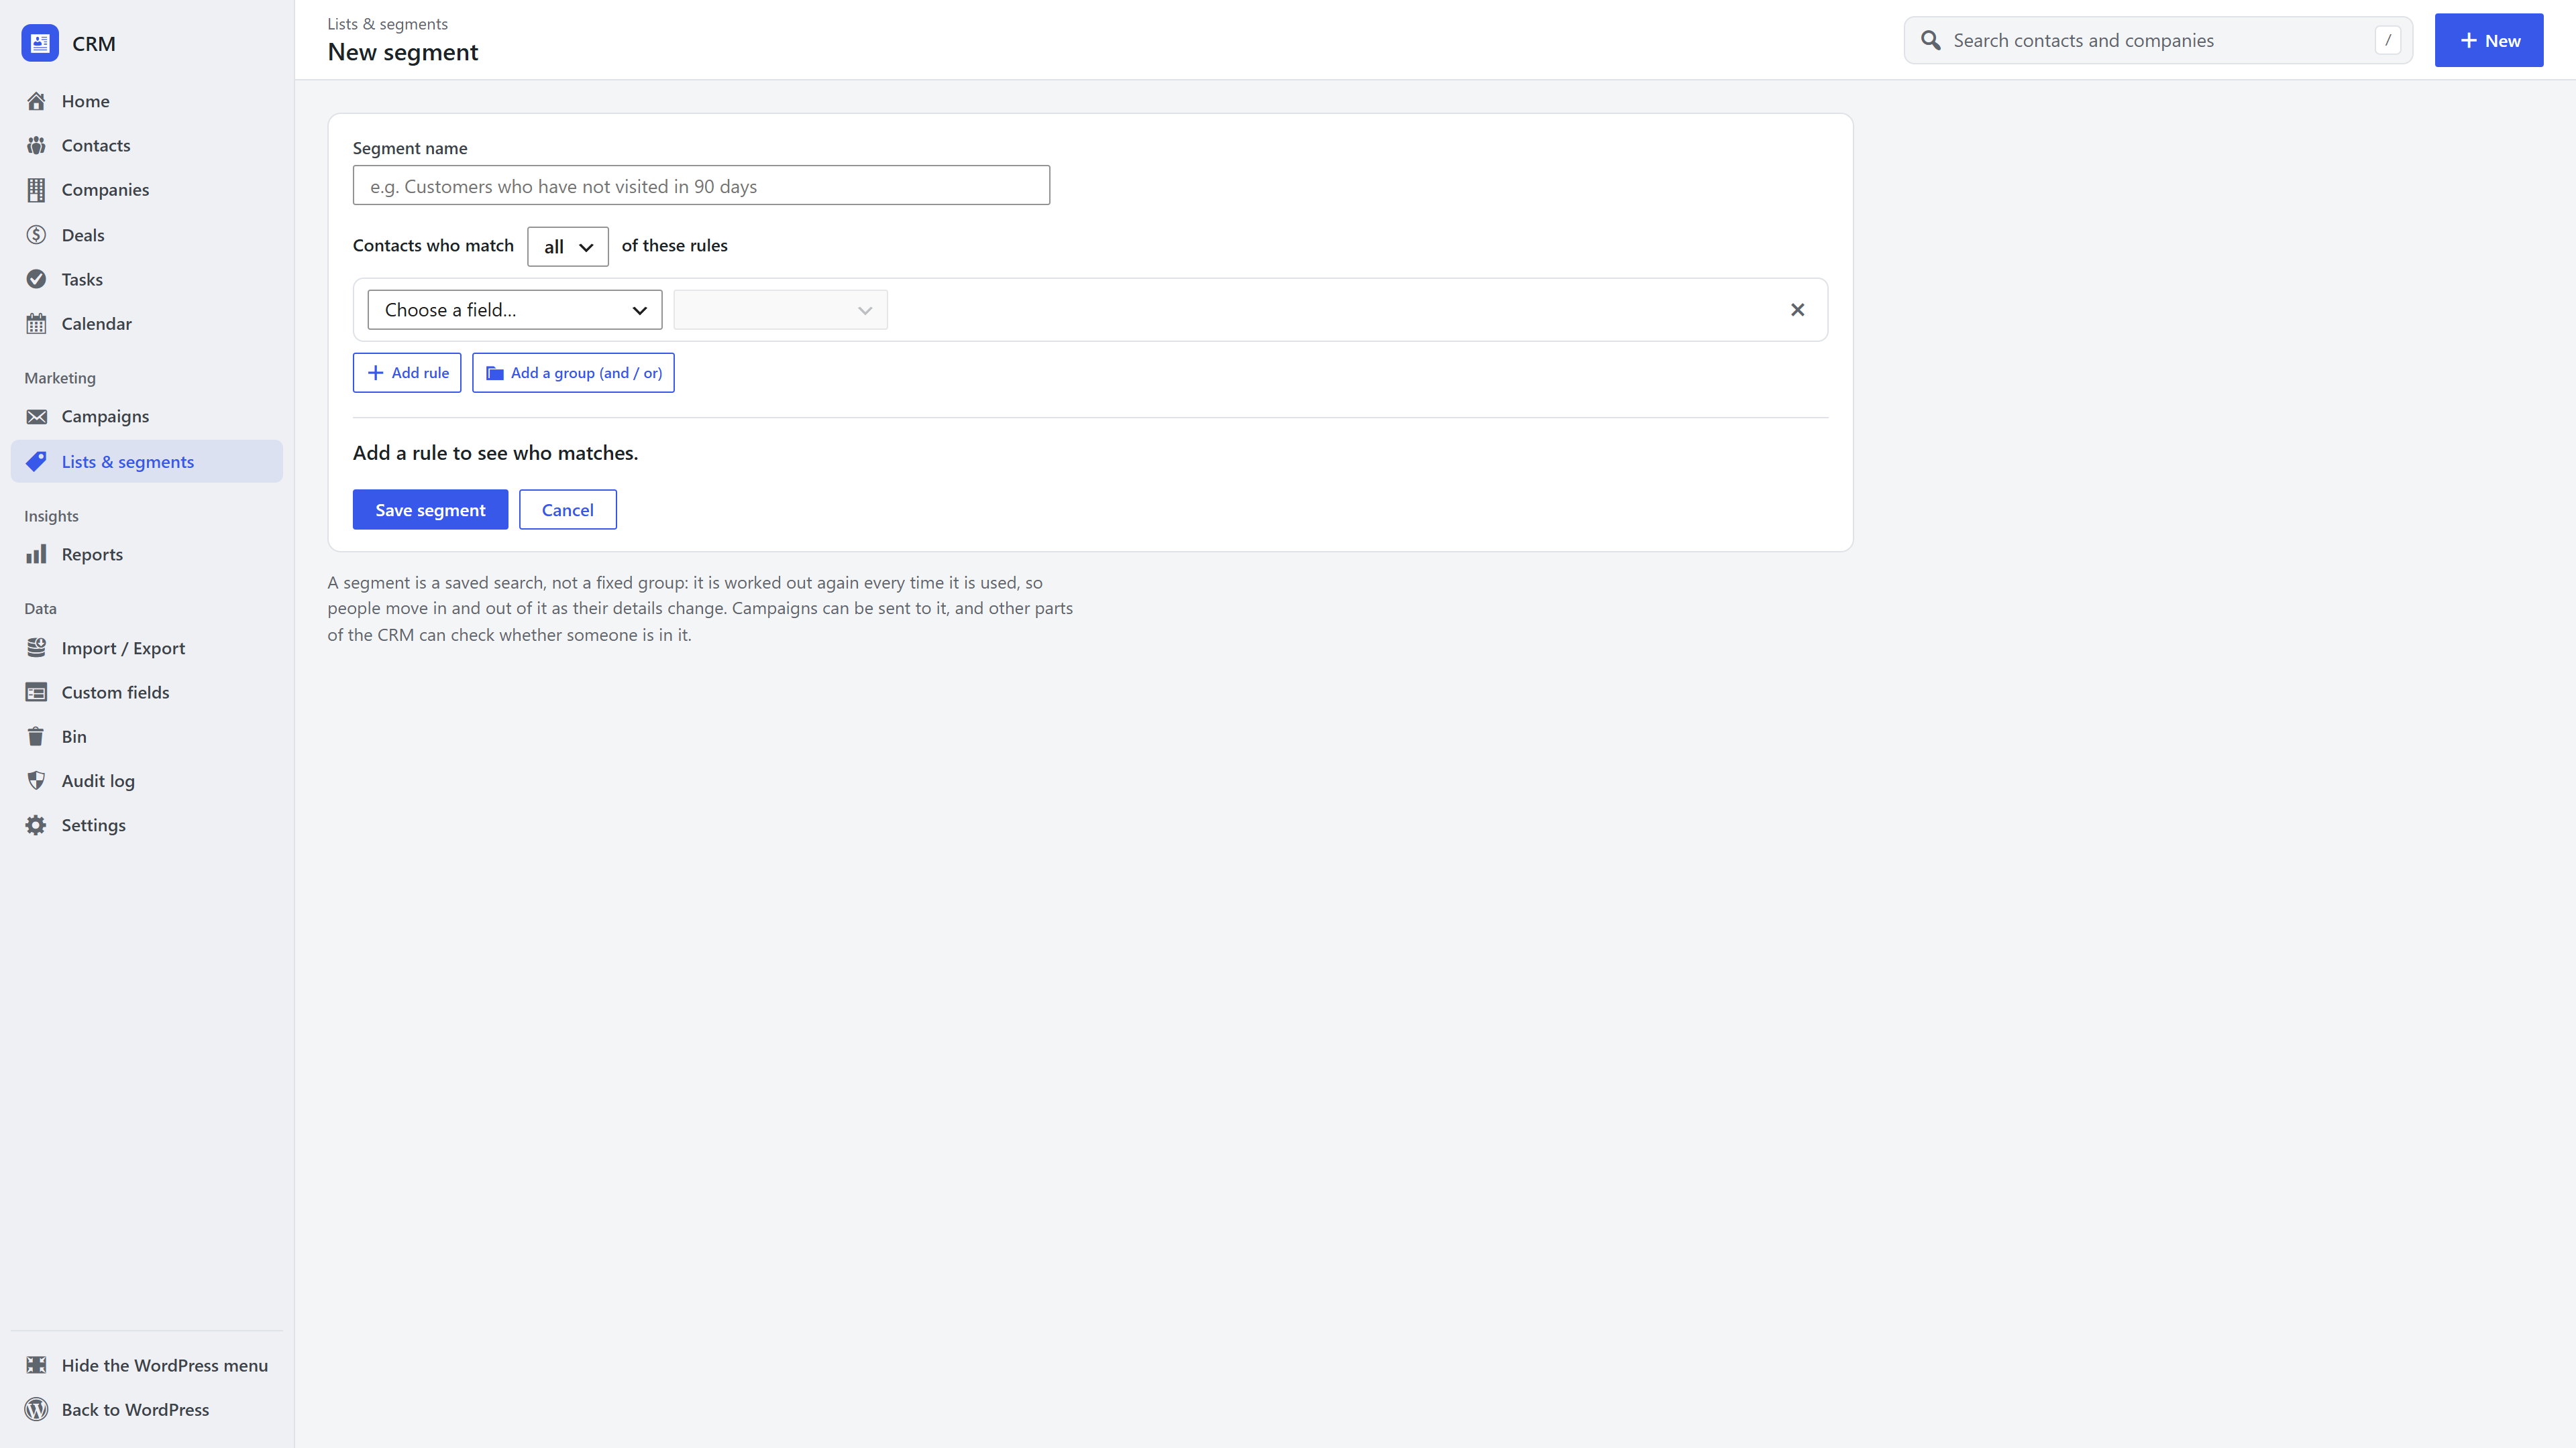The height and width of the screenshot is (1448, 2576).
Task: Open the Home menu item
Action: click(147, 101)
